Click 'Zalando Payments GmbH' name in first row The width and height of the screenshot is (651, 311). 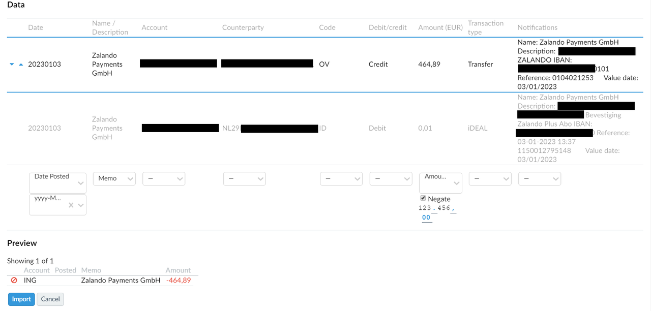tap(107, 65)
